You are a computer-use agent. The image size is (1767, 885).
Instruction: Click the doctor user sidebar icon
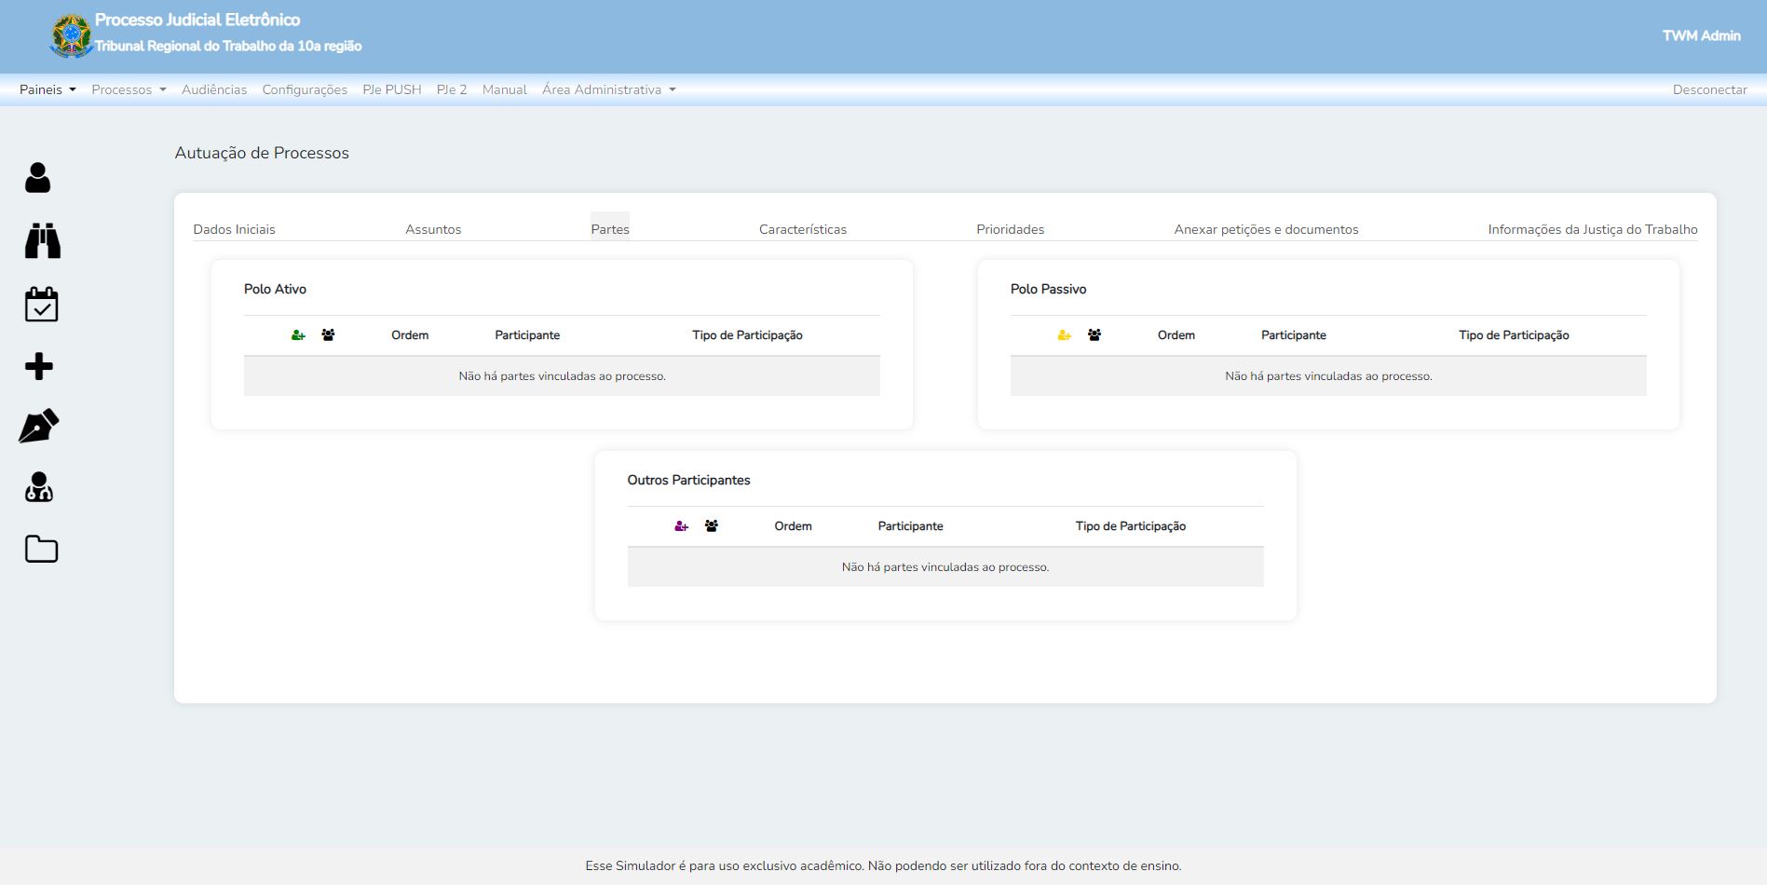pos(39,487)
